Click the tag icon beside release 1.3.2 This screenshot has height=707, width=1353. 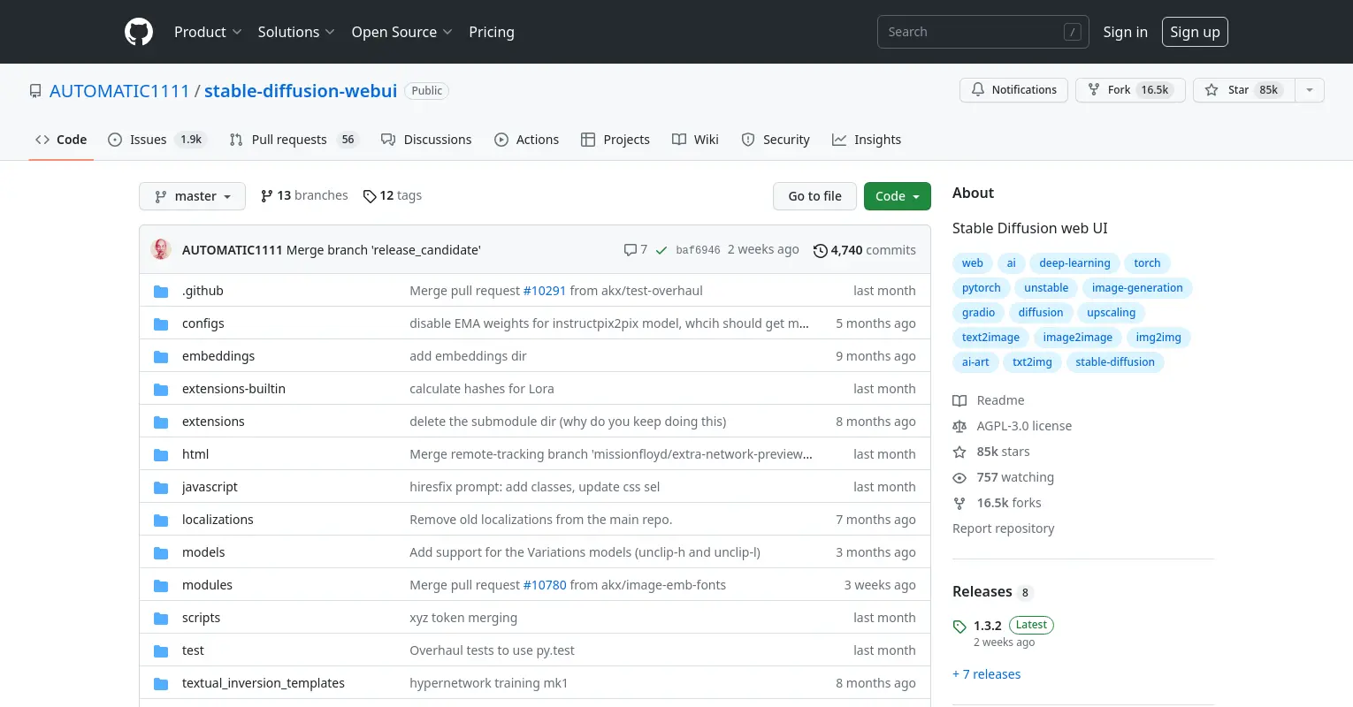[x=959, y=627]
